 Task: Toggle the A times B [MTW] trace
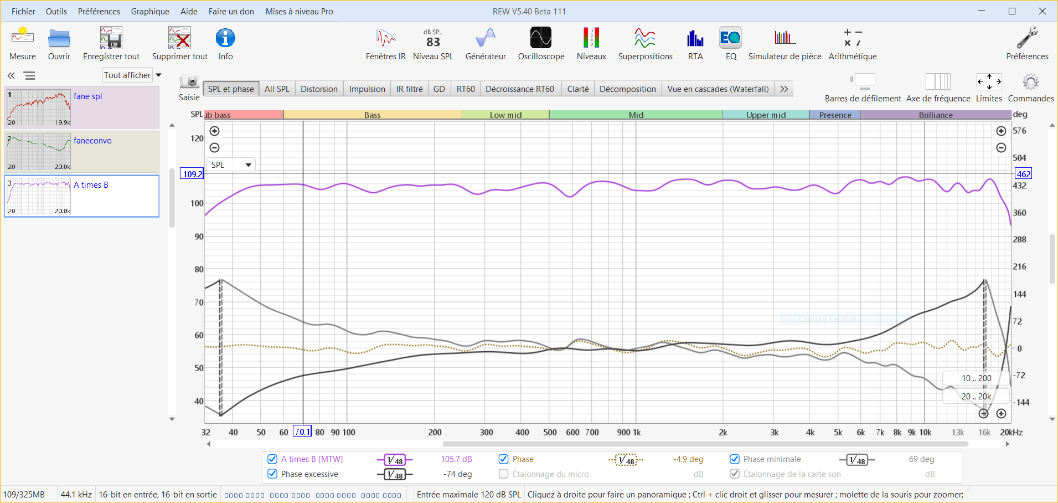click(272, 459)
